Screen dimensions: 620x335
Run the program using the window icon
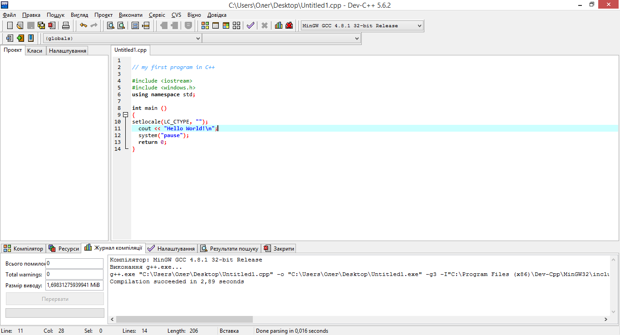pos(216,25)
